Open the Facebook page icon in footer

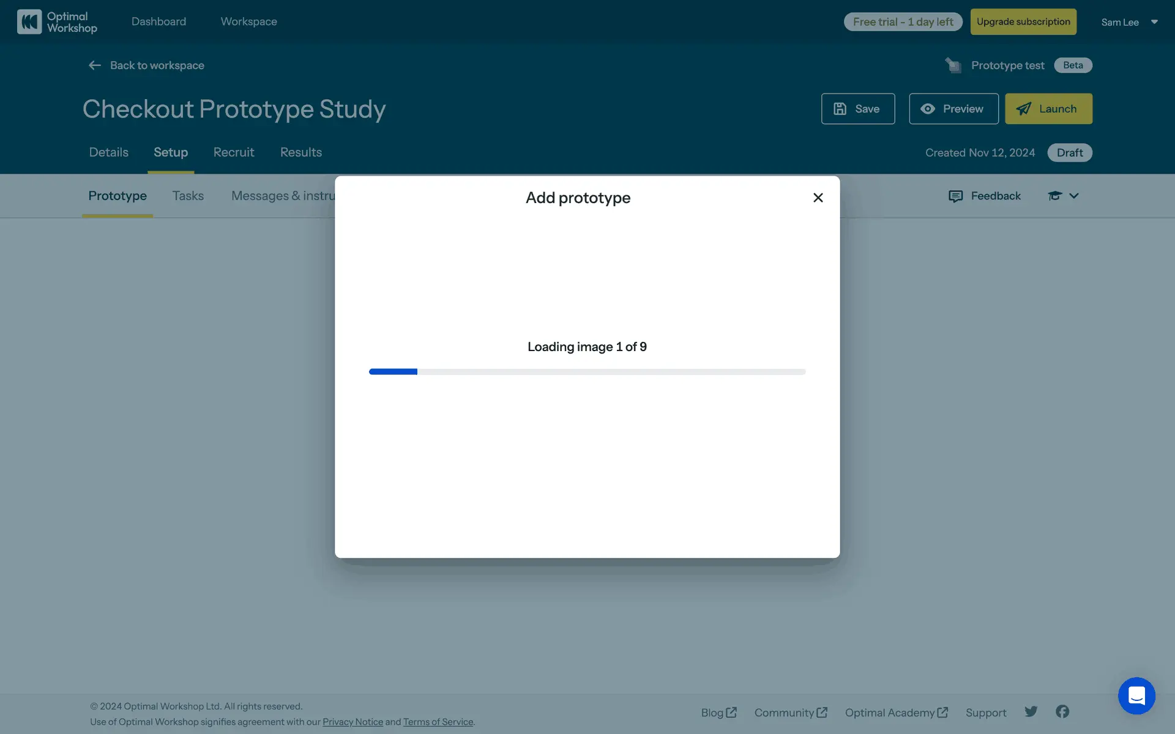(1062, 711)
